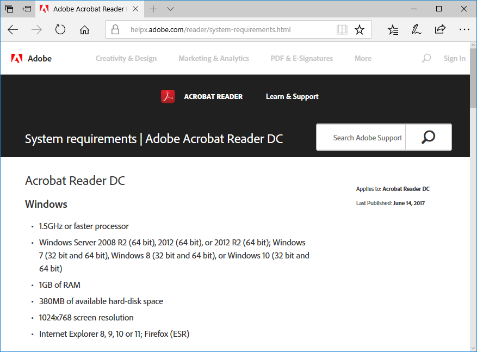Open the Favorites hub list
Viewport: 477px width, 352px height.
[x=393, y=29]
